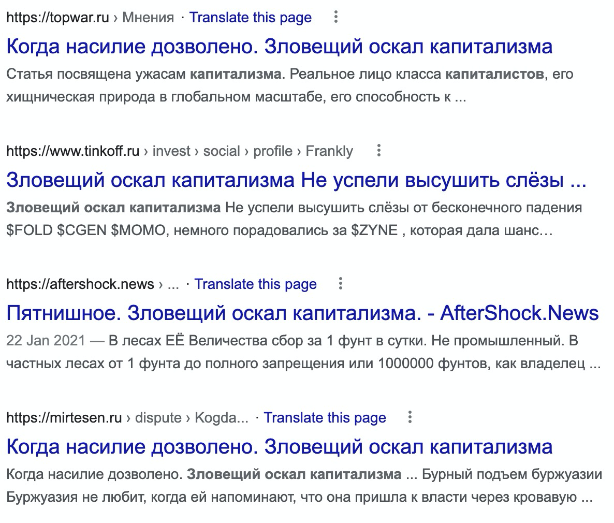Screen dimensions: 614x523
Task: Click Translate this page for mirtesen.ru
Action: pos(325,417)
